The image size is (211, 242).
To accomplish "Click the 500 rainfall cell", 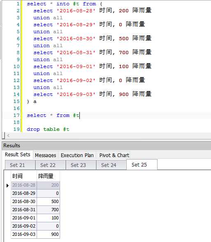I will (48, 201).
